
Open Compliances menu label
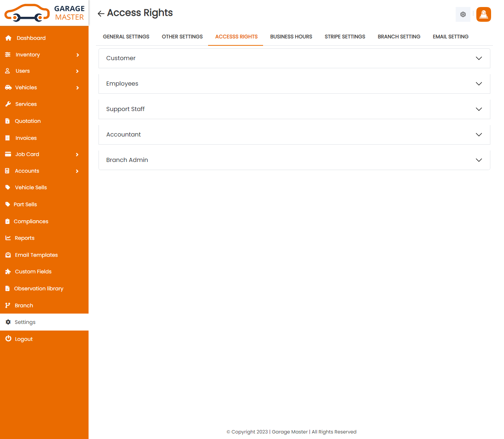click(x=31, y=221)
